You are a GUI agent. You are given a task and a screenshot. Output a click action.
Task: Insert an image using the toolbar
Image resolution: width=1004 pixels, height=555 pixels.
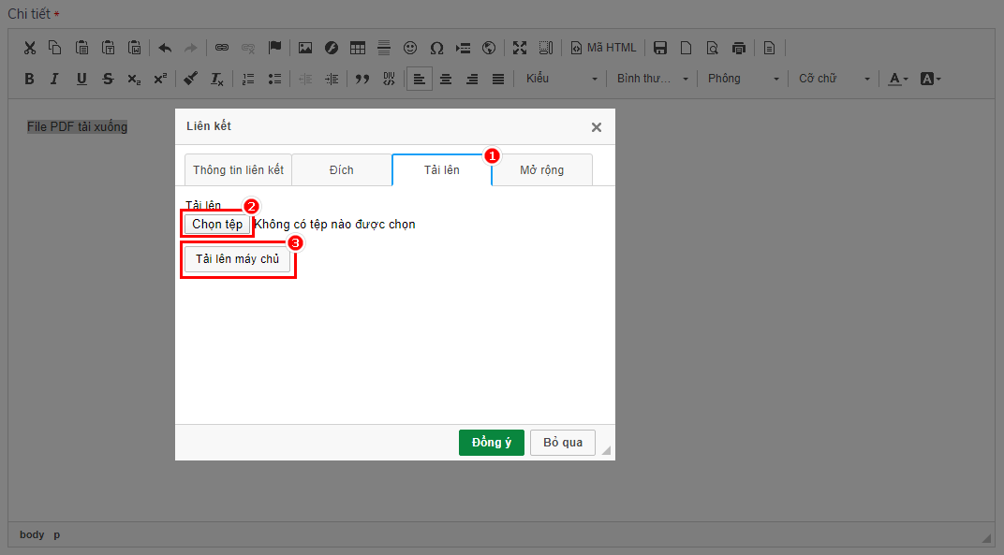click(x=305, y=48)
